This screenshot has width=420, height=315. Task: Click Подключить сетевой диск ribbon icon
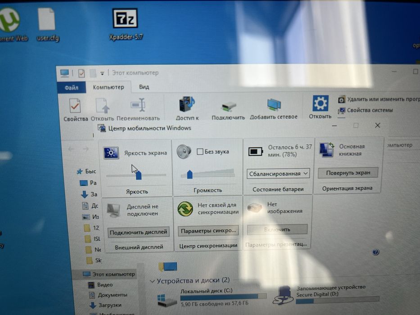(x=229, y=106)
